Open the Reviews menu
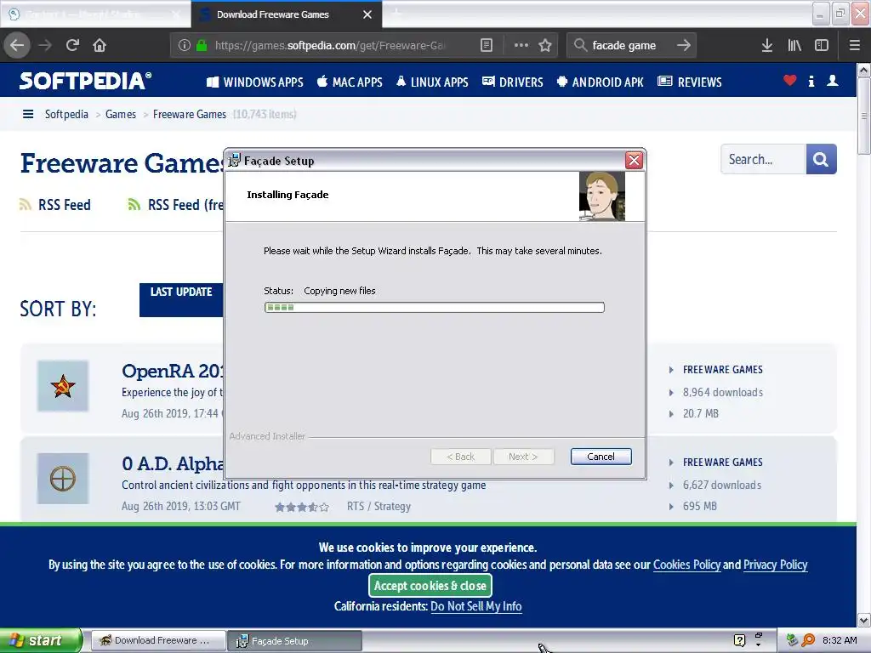Screen dimensions: 871x653 (x=689, y=82)
